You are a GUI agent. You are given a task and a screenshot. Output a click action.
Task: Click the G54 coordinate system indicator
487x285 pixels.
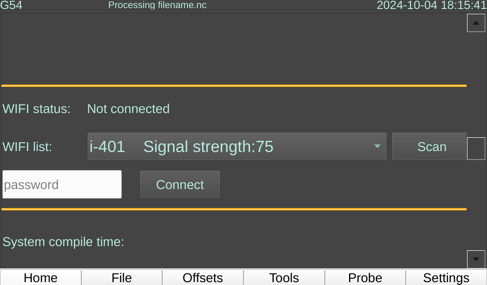point(11,5)
